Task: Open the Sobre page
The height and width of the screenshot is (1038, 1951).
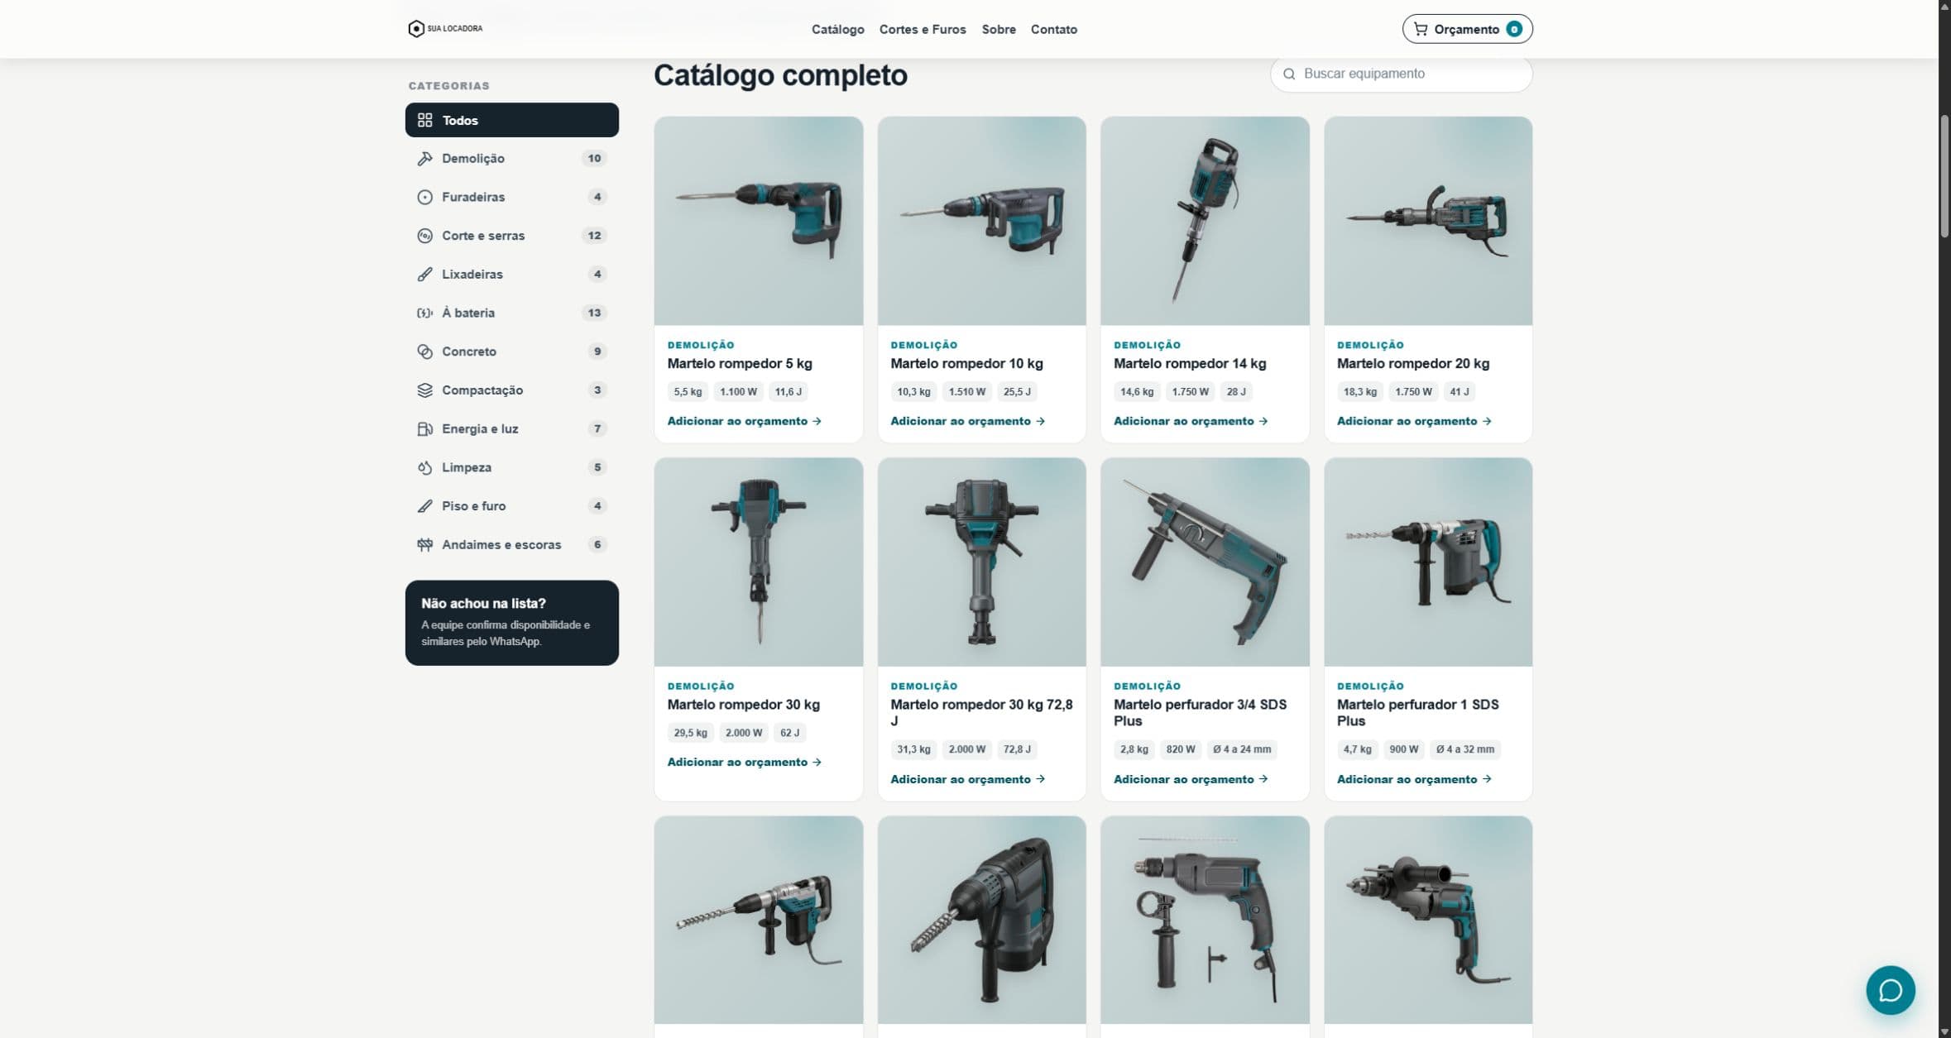Action: (999, 29)
